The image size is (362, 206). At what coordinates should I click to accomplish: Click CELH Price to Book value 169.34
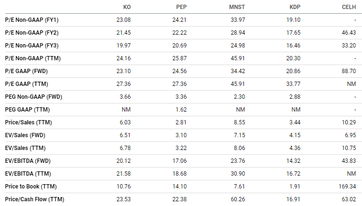348,187
